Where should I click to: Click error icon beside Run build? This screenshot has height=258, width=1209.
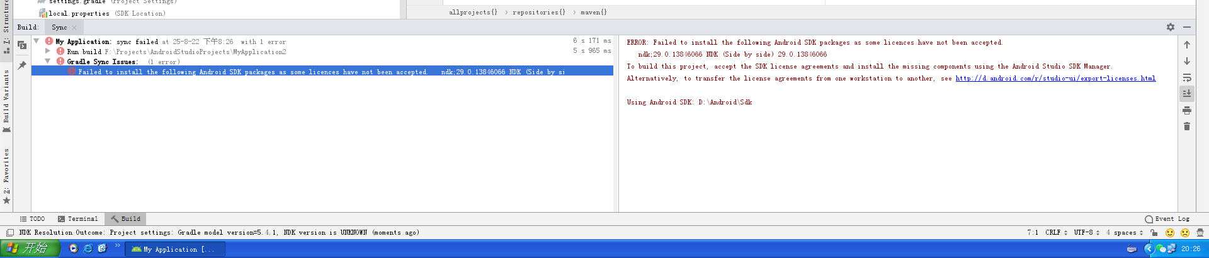pos(60,52)
